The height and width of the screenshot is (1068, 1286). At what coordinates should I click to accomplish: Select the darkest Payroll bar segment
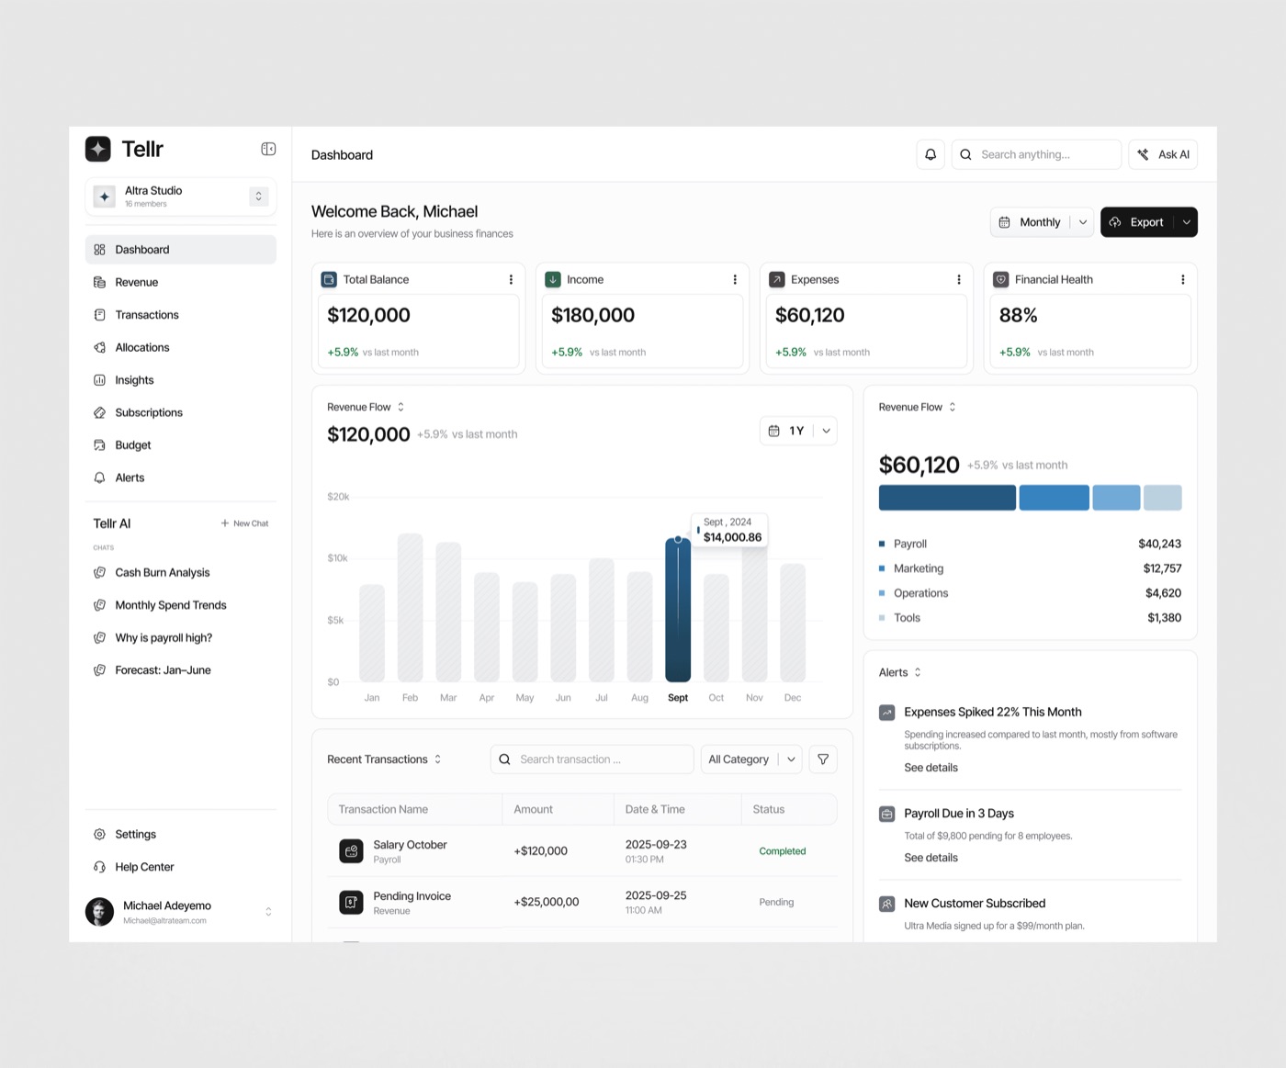947,498
